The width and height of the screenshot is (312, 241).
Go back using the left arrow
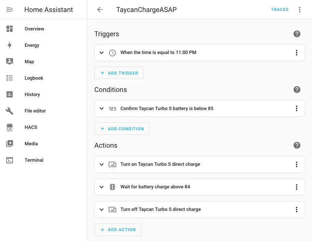(x=100, y=10)
